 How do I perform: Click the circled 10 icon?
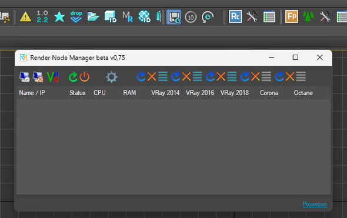click(x=191, y=17)
